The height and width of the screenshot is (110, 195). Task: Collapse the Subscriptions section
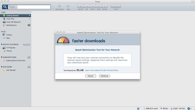pos(2,57)
